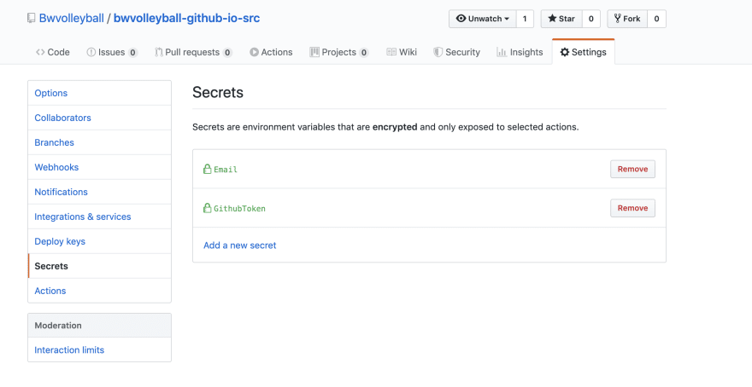Click the lock icon beside Email

click(207, 169)
